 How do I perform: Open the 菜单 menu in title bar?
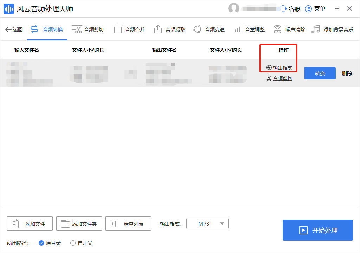(315, 9)
